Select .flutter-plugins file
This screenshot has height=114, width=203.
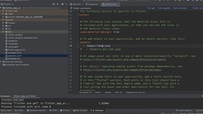pos(15,35)
